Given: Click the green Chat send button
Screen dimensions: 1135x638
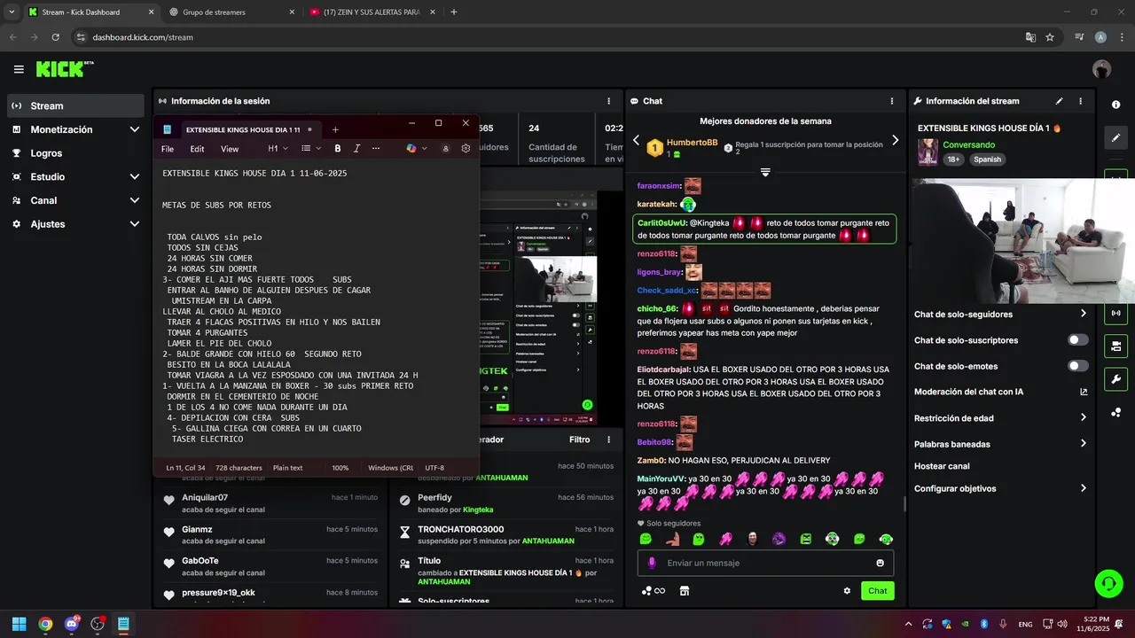Looking at the screenshot, I should pos(877,591).
